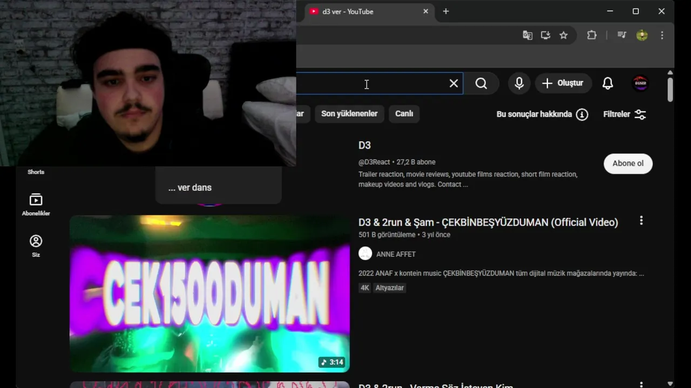
Task: Open the @D3React channel handle line
Action: tap(397, 162)
